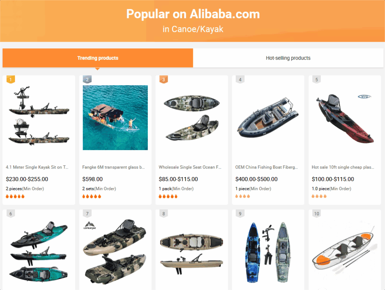Click the $85.00-$115.00 price of product 3

(178, 179)
